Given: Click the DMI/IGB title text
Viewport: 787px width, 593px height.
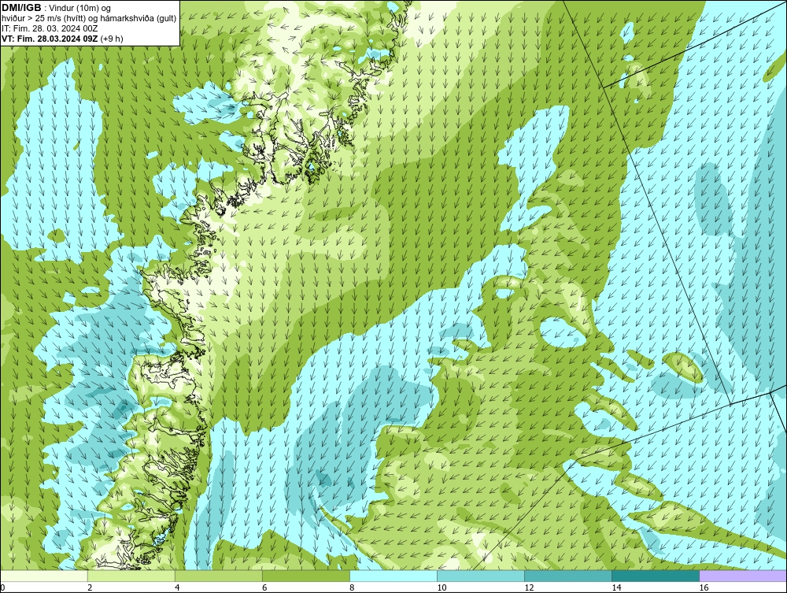Looking at the screenshot, I should click(21, 8).
